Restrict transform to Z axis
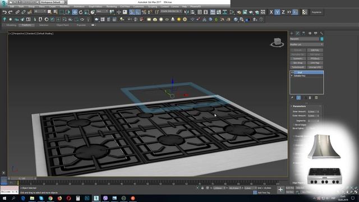Image resolution: width=359 pixels, height=202 pixels. [x=283, y=12]
